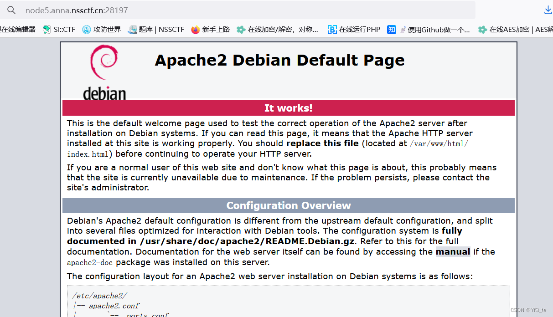Click the bold 'replace this file' text

coord(323,143)
